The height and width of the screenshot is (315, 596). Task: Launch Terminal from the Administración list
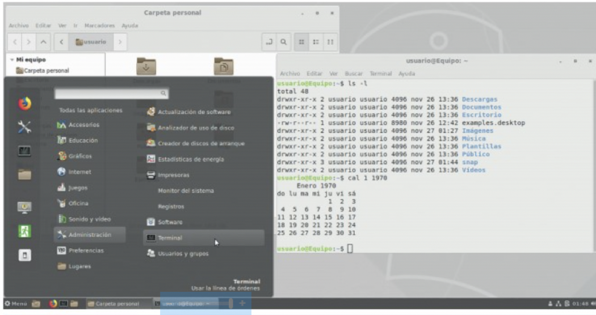click(x=203, y=238)
